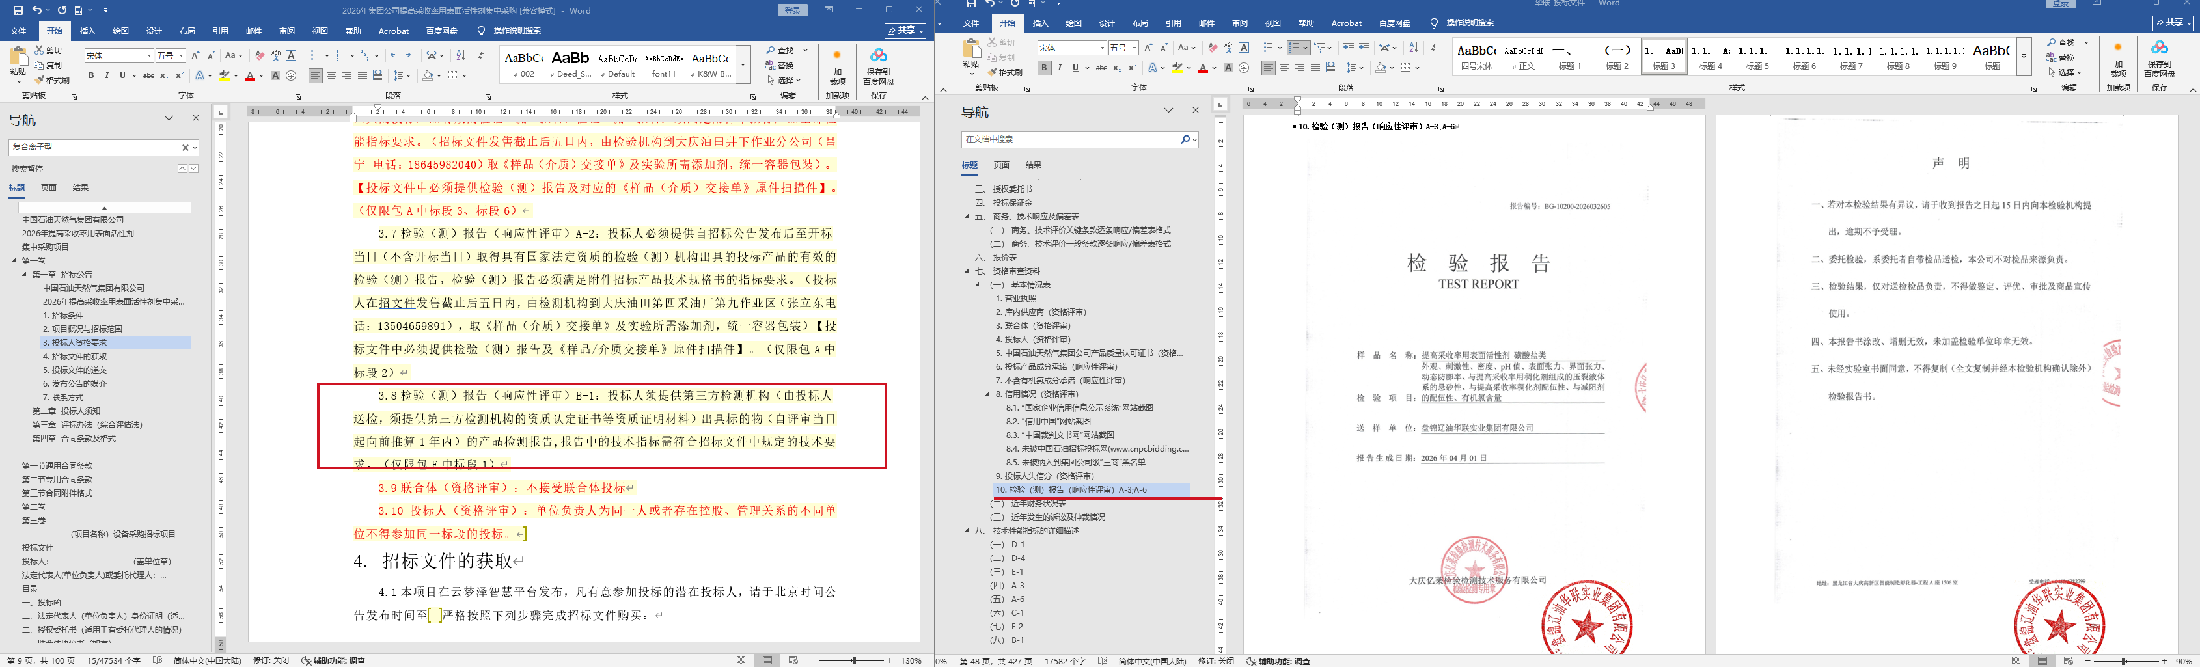This screenshot has width=2200, height=667.
Task: Open 审阅 tab in left Word window
Action: click(x=287, y=31)
